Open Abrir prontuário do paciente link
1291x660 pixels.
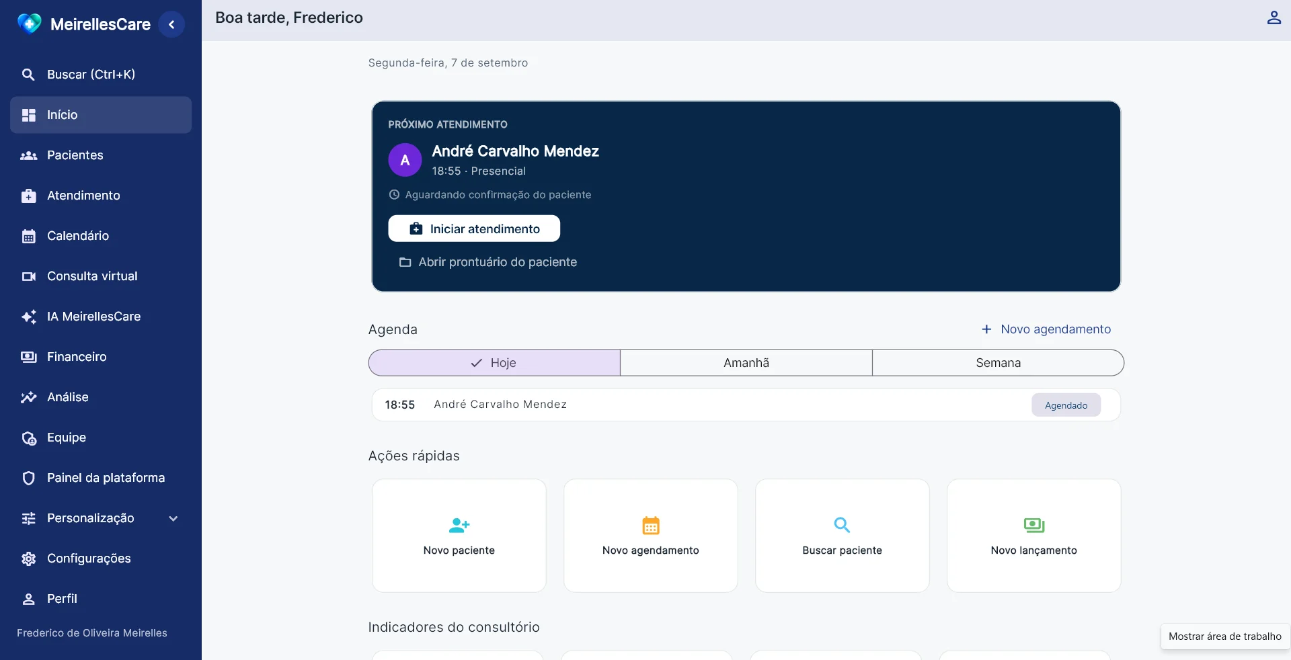(x=488, y=262)
